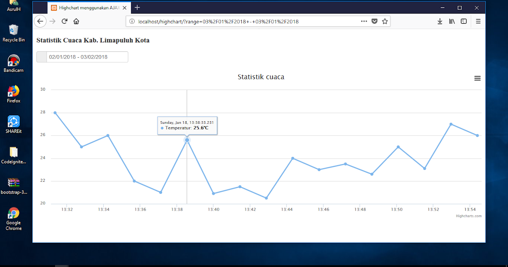Navigate back using the back arrow
Image resolution: width=508 pixels, height=267 pixels.
(x=40, y=21)
